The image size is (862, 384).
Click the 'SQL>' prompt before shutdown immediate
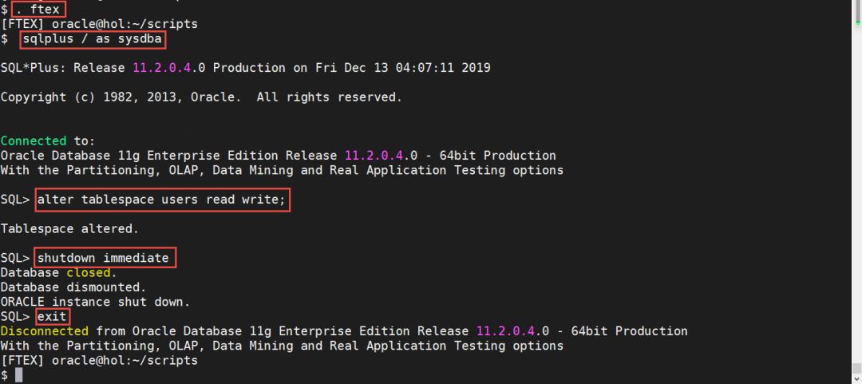[x=15, y=258]
